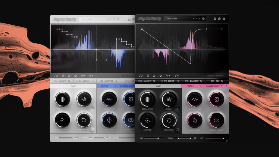Screen dimensions: 279x157
Task: Click Feedback knob in dark window
Action: (x=169, y=120)
